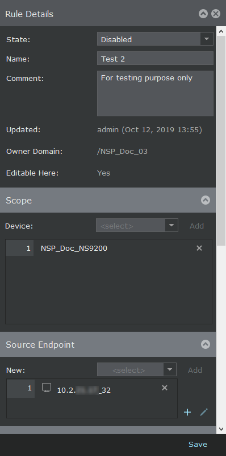Click the vertical scrollbar thumb
This screenshot has width=226, height=456.
click(x=221, y=141)
